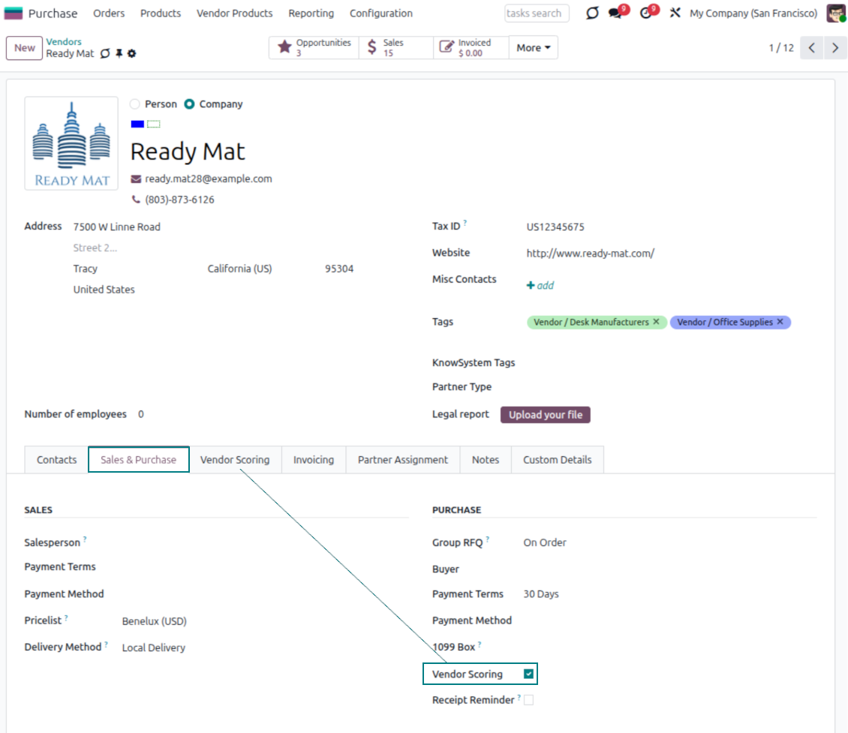Switch to the Vendor Scoring tab
This screenshot has height=733, width=848.
point(234,460)
